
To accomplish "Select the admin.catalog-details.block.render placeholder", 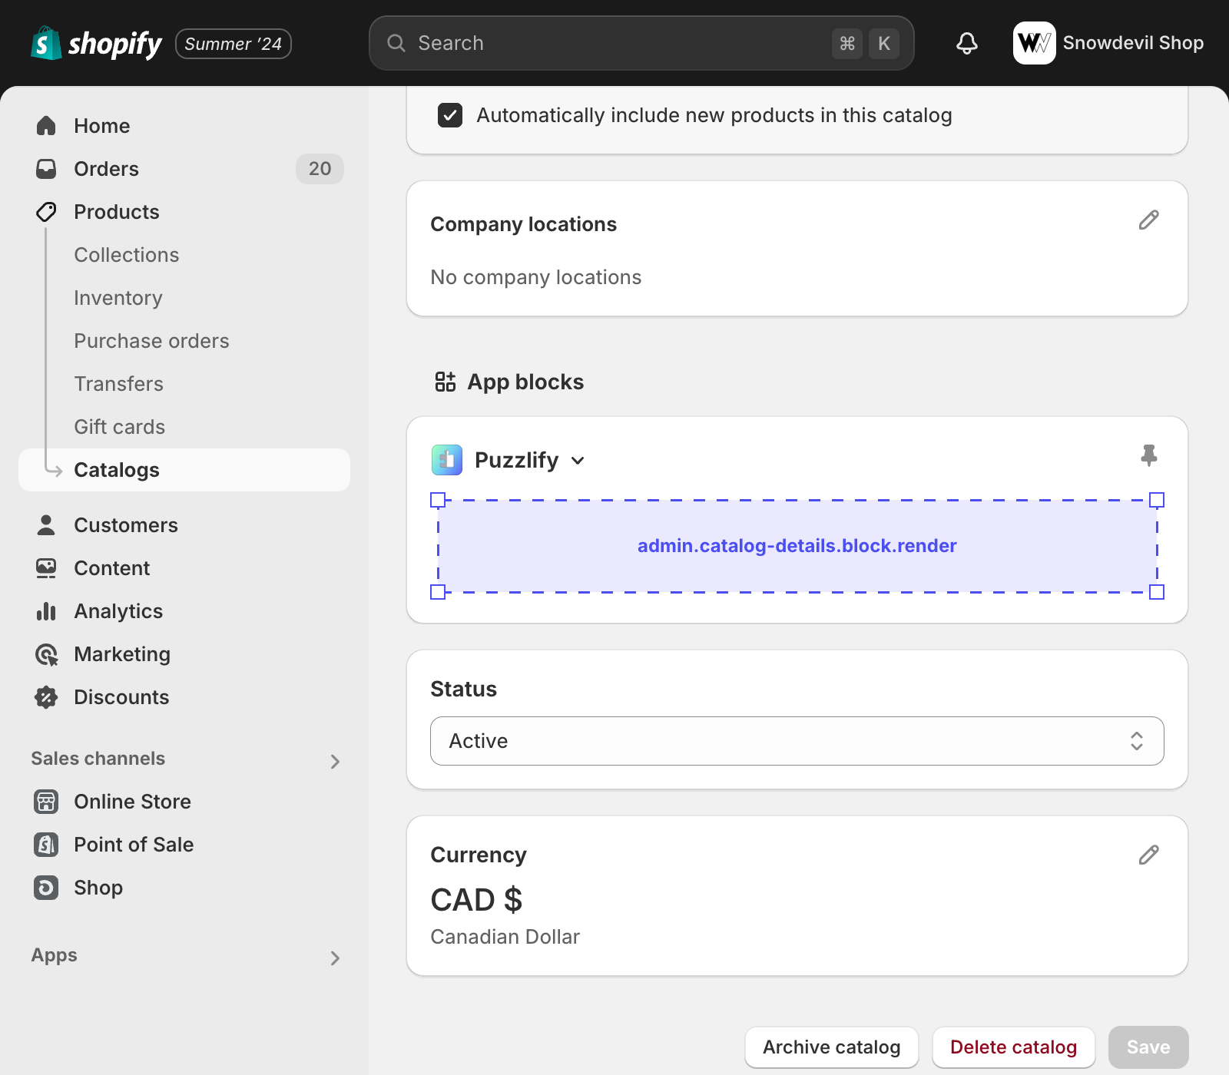I will (x=797, y=546).
